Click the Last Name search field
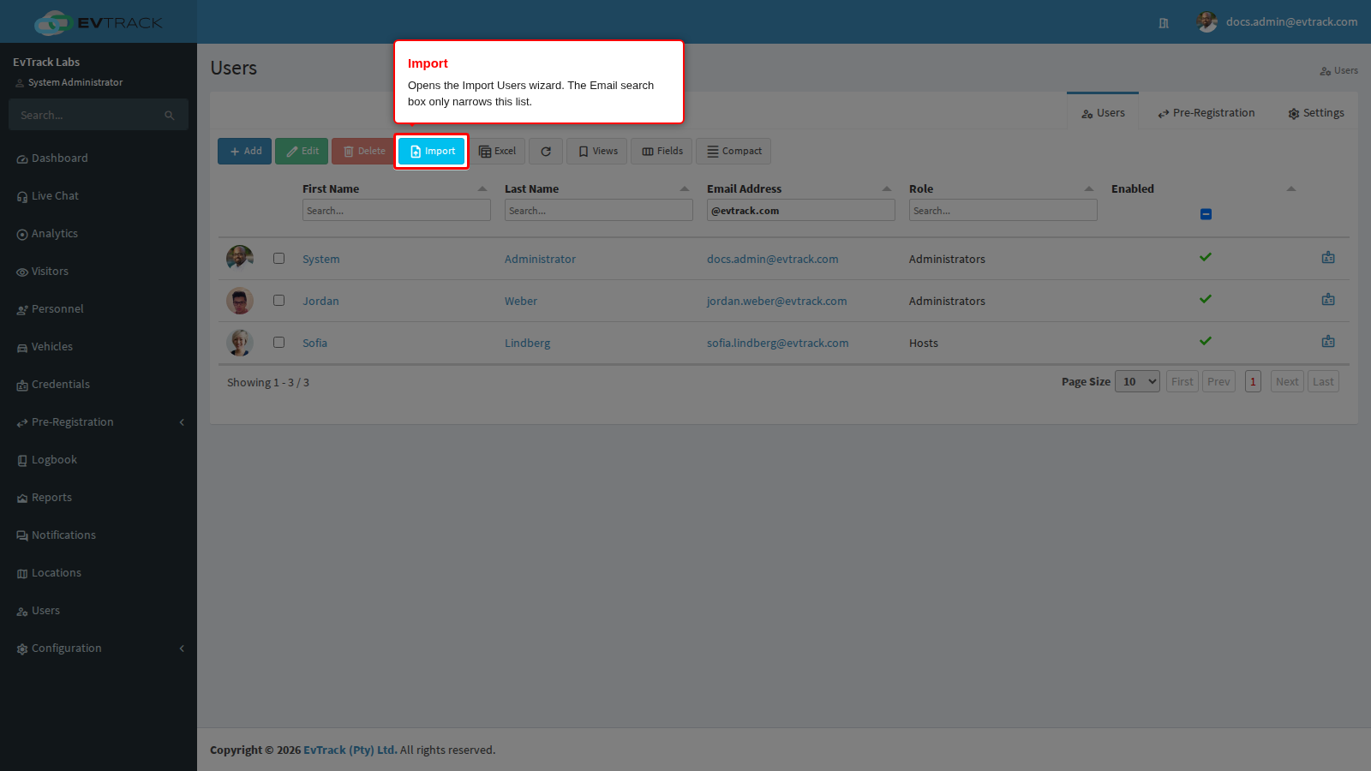Image resolution: width=1371 pixels, height=771 pixels. pyautogui.click(x=598, y=211)
